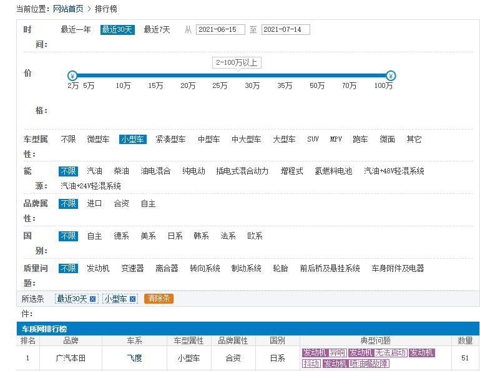
Task: Filter energy type by 纯电动
Action: tap(193, 171)
